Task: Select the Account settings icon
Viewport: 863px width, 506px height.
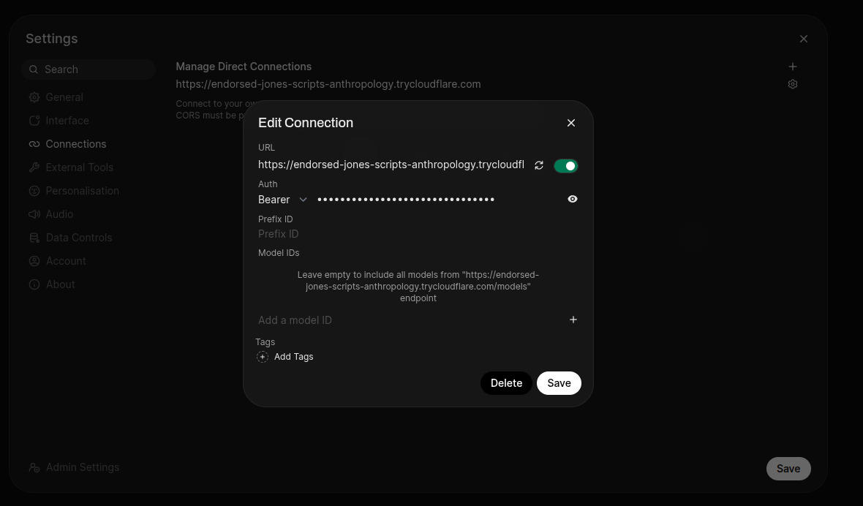Action: 34,261
